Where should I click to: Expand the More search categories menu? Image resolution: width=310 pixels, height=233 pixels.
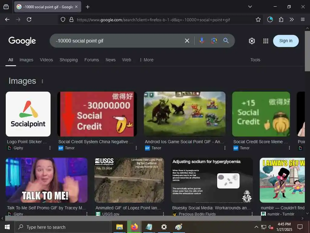(x=147, y=60)
